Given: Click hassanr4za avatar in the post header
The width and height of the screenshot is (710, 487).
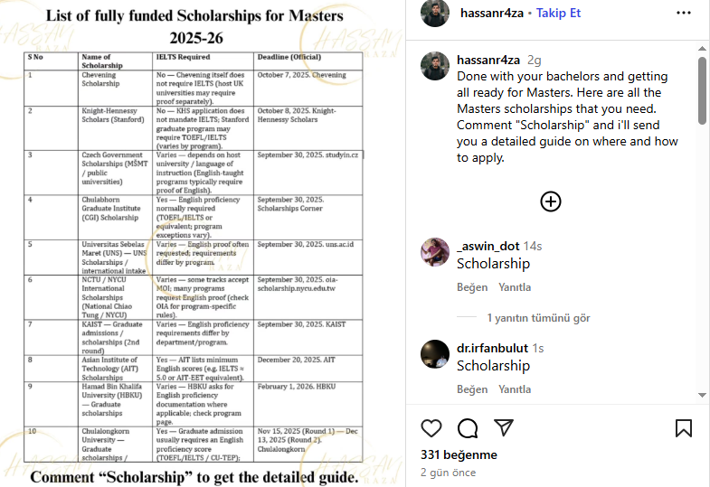Looking at the screenshot, I should pyautogui.click(x=435, y=14).
